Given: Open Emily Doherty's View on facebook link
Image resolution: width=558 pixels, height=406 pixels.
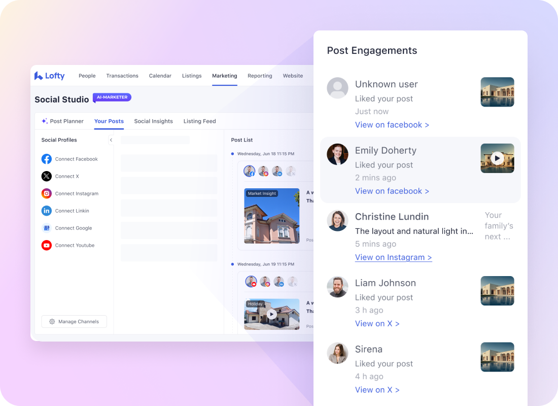Looking at the screenshot, I should 392,191.
